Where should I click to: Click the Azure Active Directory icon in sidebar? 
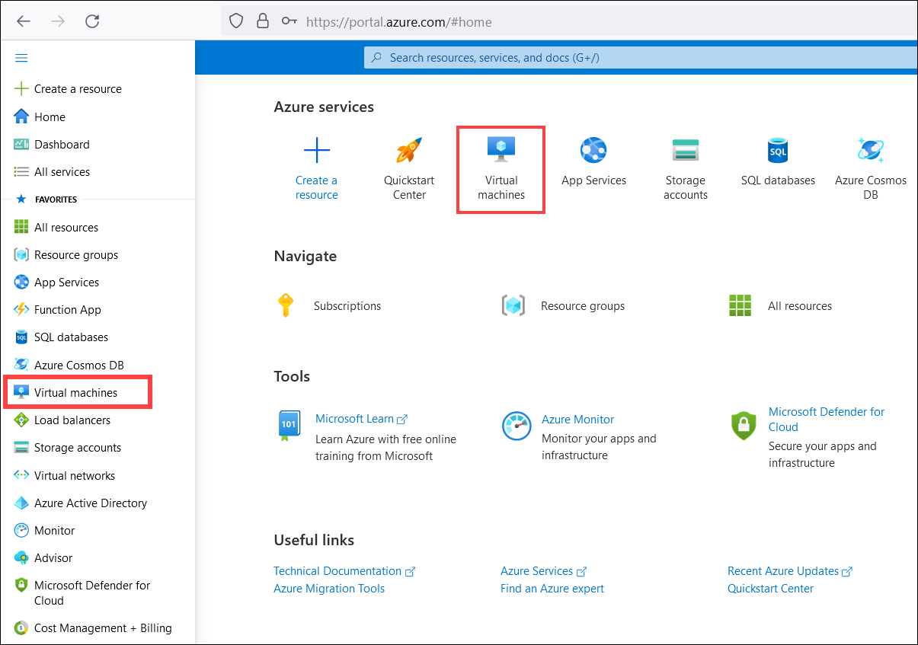coord(21,503)
